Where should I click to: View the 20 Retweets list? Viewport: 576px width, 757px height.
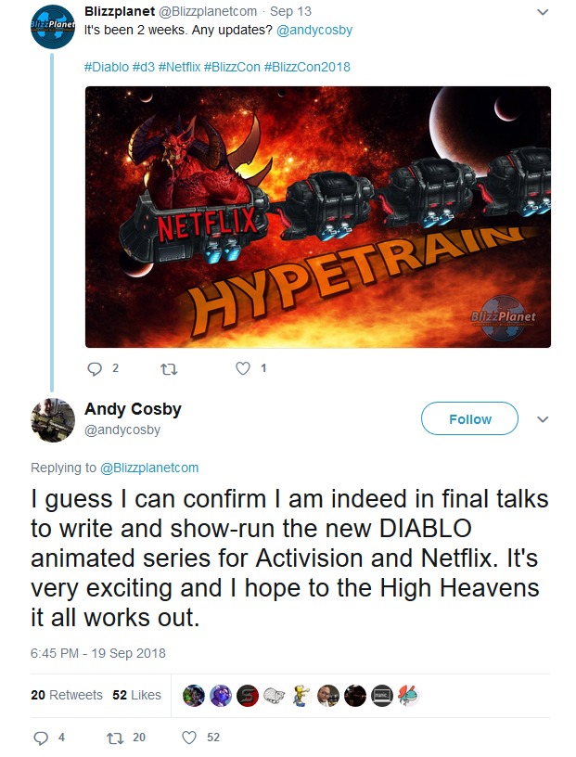[x=67, y=695]
